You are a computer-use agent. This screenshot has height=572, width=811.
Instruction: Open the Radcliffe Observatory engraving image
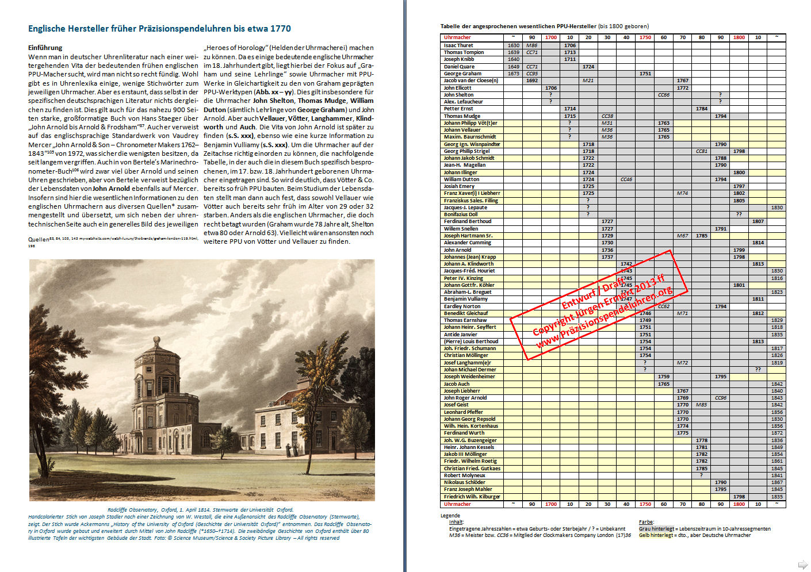click(x=202, y=380)
